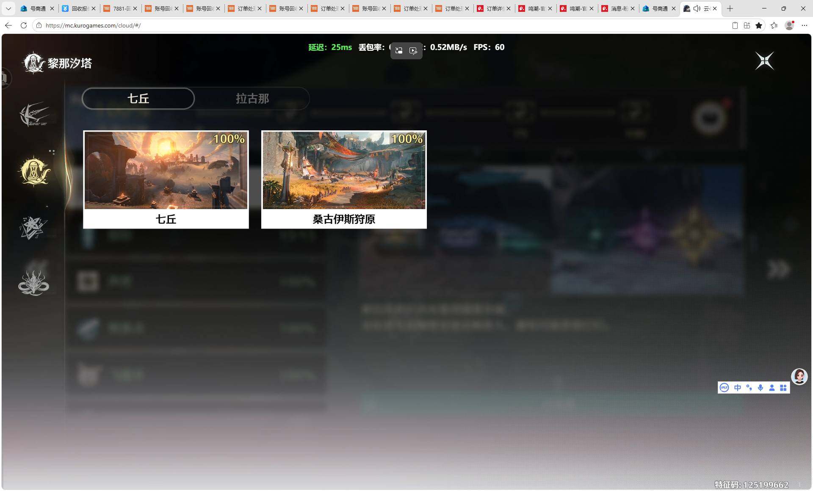Toggle the 中 Chinese input mode
This screenshot has width=813, height=491.
click(x=738, y=388)
